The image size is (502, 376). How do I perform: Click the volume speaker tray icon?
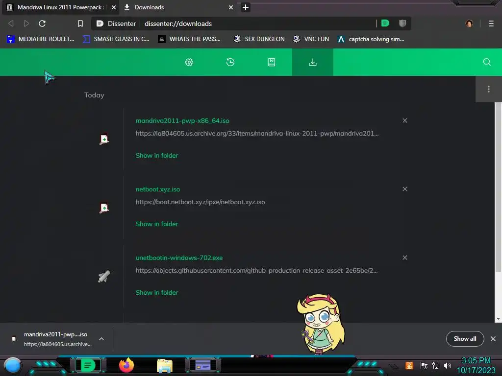[x=448, y=365]
